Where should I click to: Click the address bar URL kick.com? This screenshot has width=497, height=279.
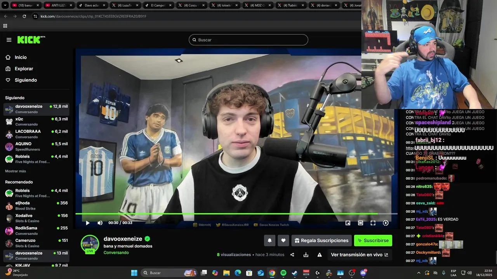[x=93, y=16]
